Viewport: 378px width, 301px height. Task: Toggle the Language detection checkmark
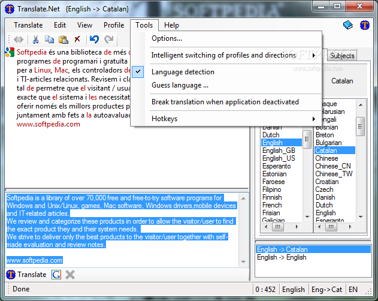point(138,72)
